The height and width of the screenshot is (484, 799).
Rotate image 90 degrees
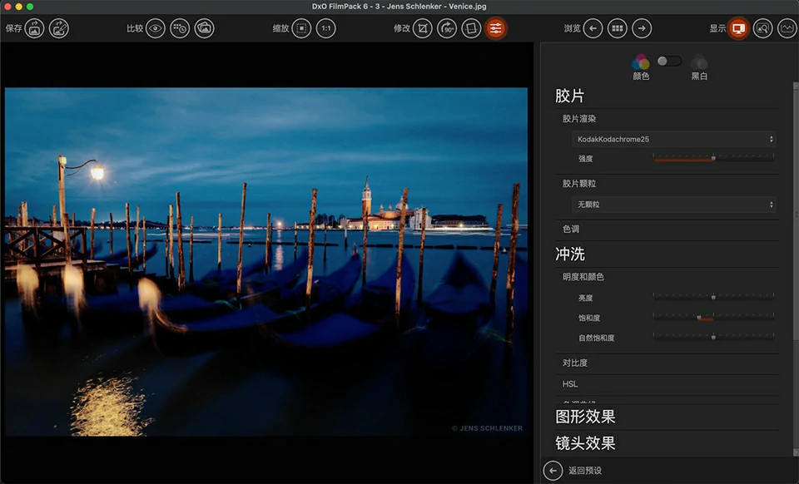447,28
